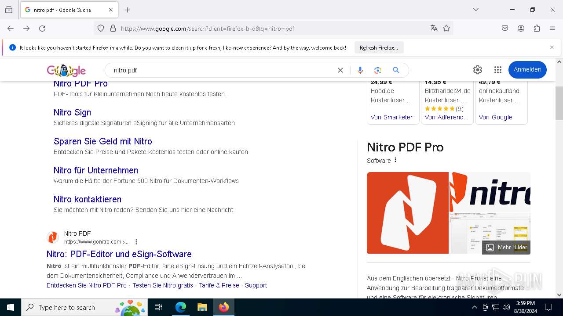Launch Microsoft Edge from taskbar
The image size is (563, 316).
click(x=181, y=307)
